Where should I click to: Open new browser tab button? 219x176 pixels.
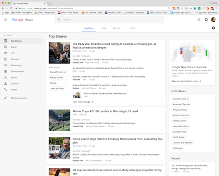tap(50, 3)
